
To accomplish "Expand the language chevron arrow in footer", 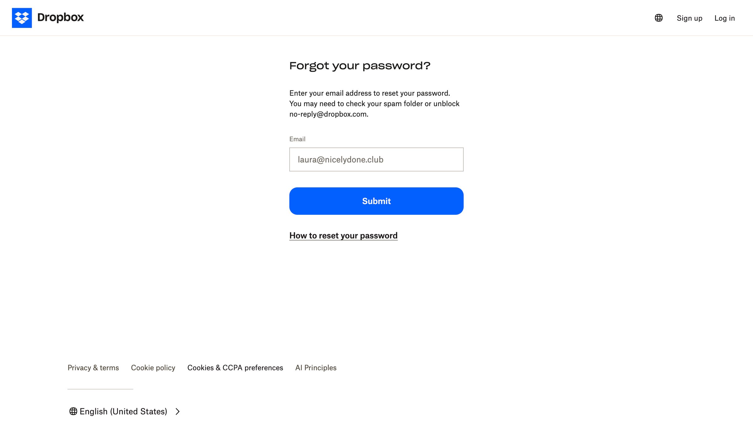I will (178, 411).
